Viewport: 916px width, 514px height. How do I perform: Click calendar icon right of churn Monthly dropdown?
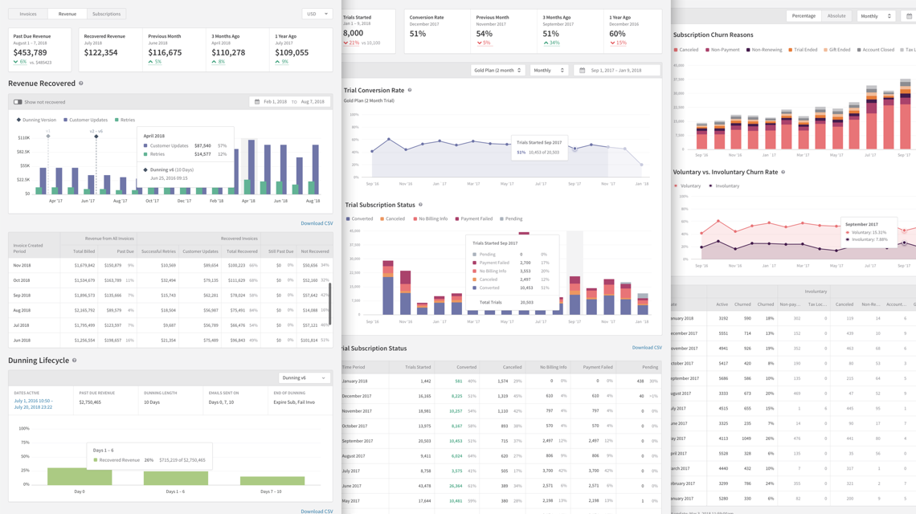click(x=910, y=16)
